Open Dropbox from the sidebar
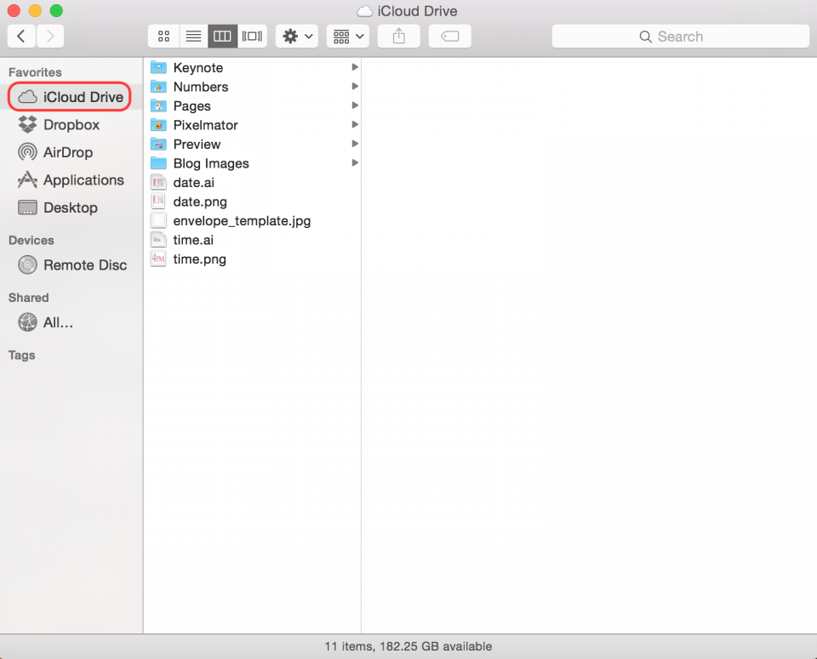 point(71,124)
